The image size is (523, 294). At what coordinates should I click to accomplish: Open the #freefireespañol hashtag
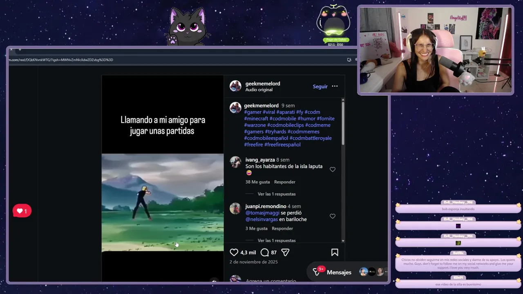click(282, 145)
